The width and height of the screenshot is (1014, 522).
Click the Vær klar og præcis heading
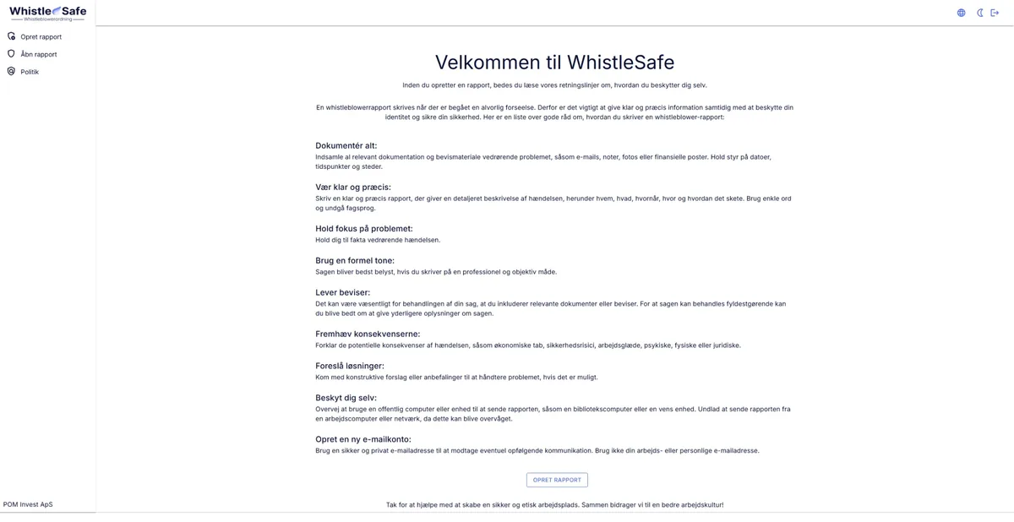[353, 188]
